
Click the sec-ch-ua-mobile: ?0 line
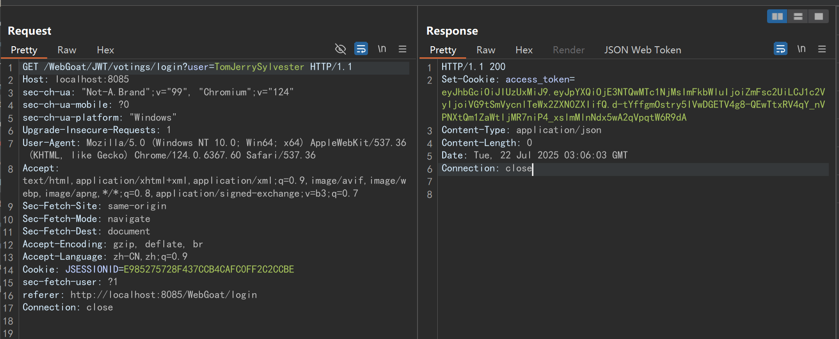76,104
